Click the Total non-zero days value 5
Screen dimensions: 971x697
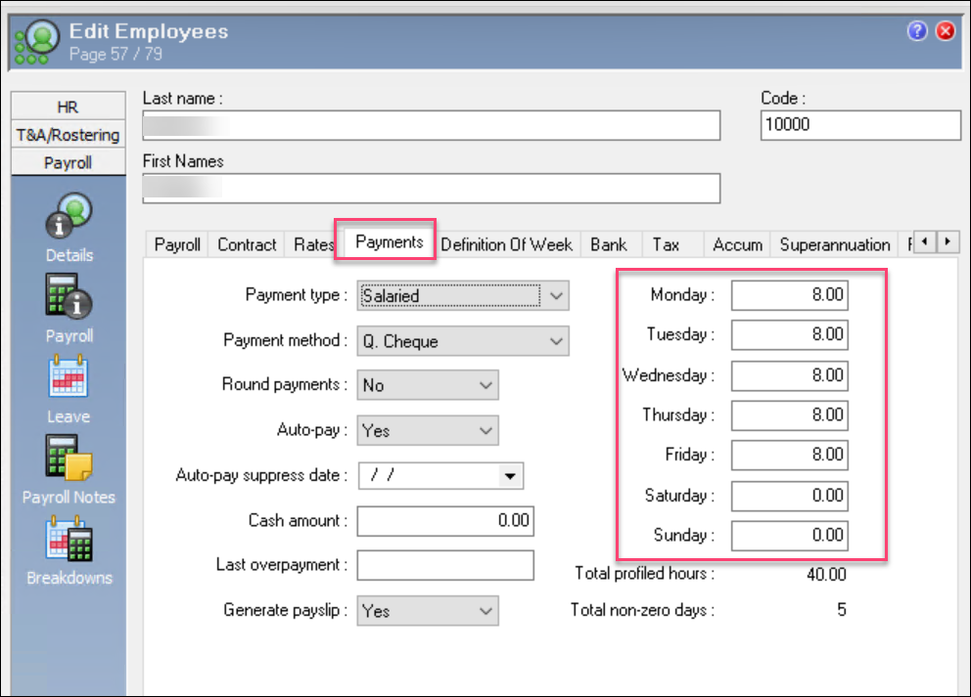(841, 610)
